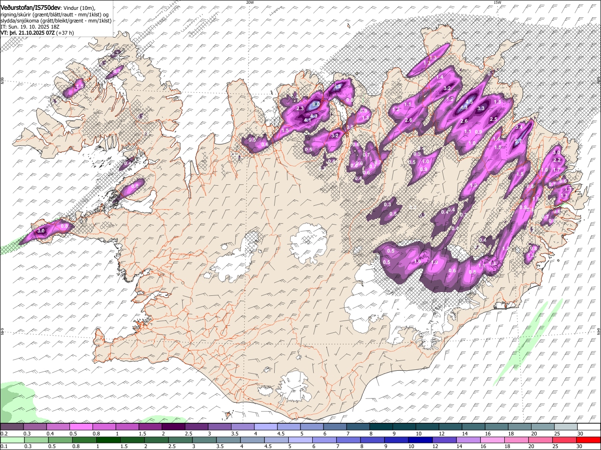Select the 0.1 pale green swatch in lower scale
601x450 pixels.
(x=12, y=440)
